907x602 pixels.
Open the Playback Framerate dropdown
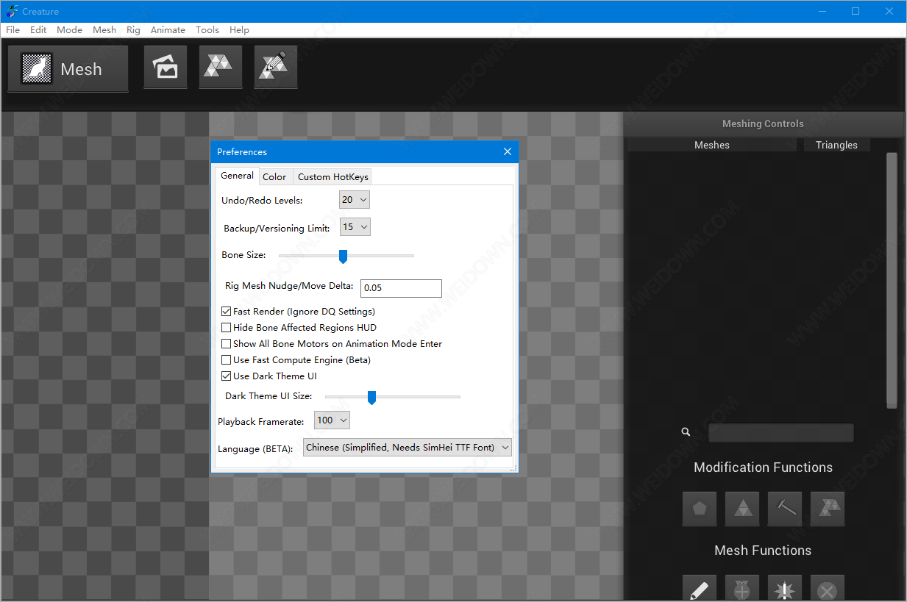coord(332,420)
